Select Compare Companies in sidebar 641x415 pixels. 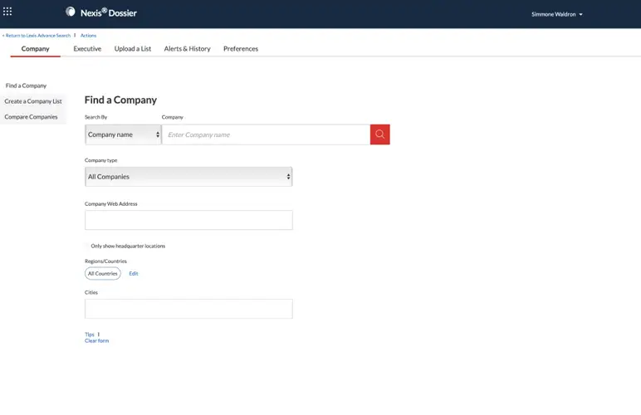click(32, 117)
